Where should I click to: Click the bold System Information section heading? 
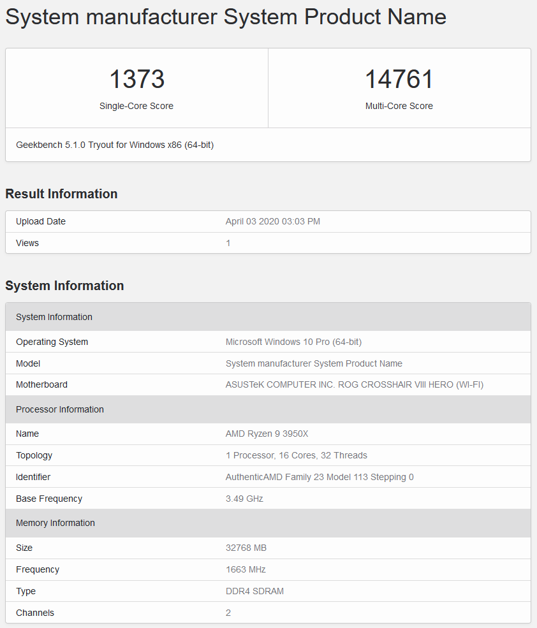point(64,286)
